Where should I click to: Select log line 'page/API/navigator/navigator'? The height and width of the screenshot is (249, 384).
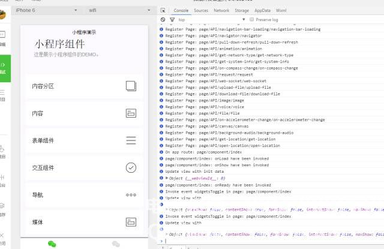[x=214, y=36]
